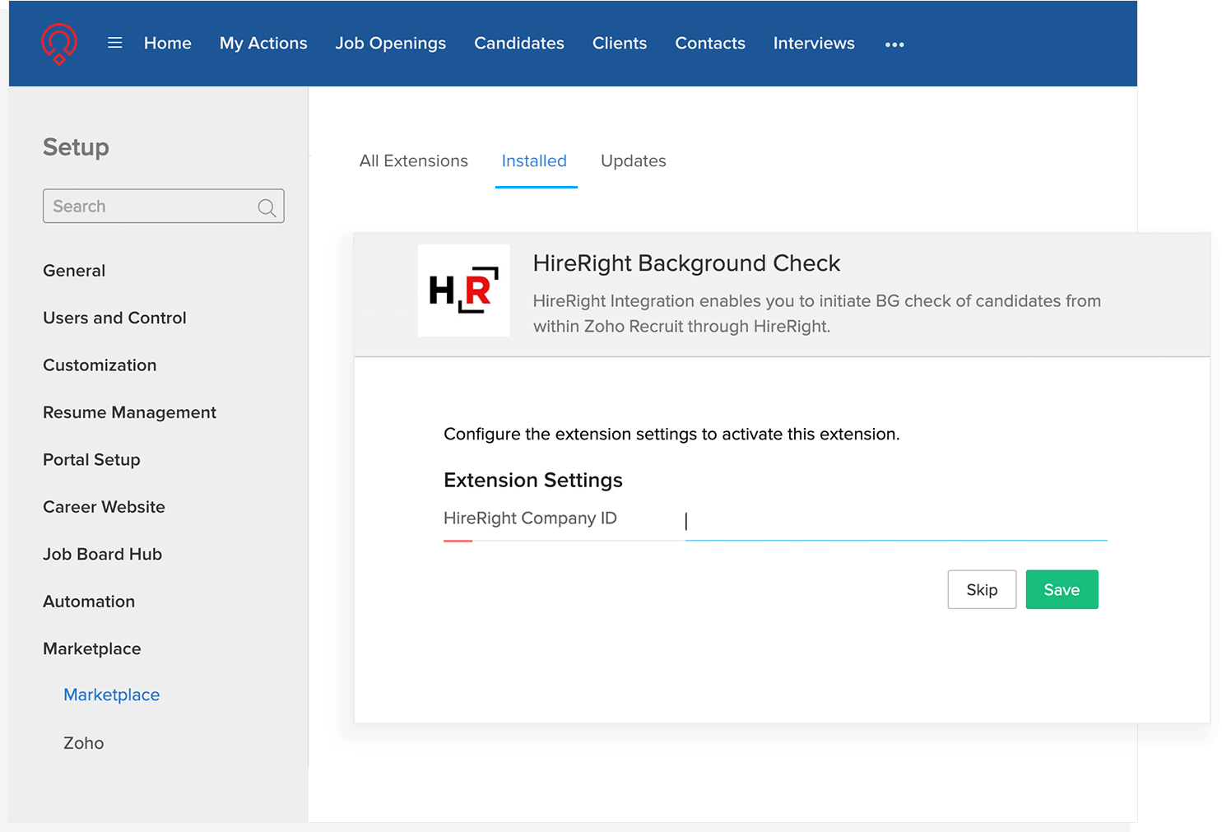Image resolution: width=1222 pixels, height=832 pixels.
Task: Click the HireRight Background Check title
Action: click(x=686, y=263)
